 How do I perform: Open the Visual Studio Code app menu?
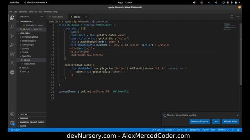[x=36, y=3]
